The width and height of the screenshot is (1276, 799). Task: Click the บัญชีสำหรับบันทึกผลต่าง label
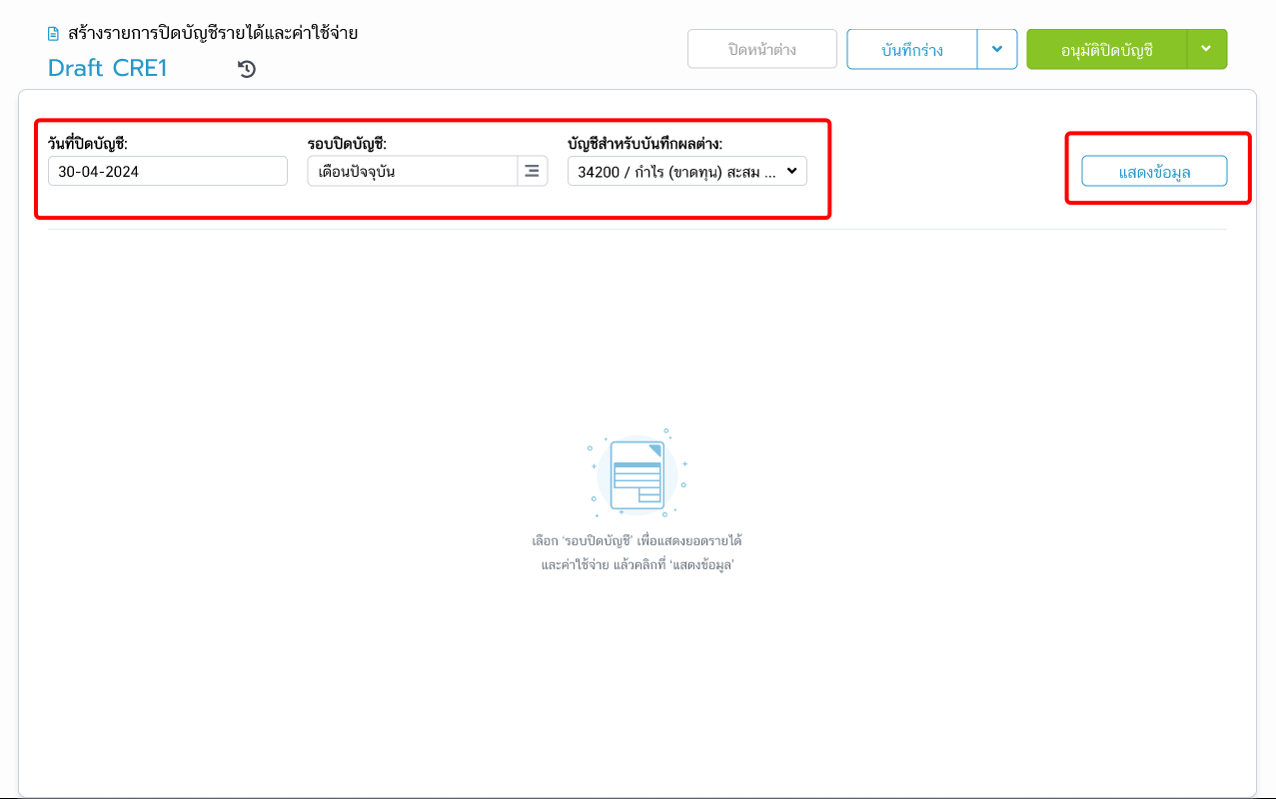click(644, 143)
